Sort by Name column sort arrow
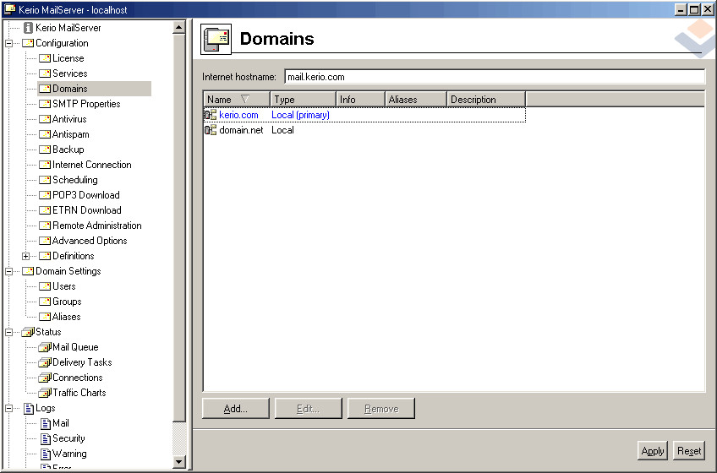The width and height of the screenshot is (717, 473). [x=245, y=99]
